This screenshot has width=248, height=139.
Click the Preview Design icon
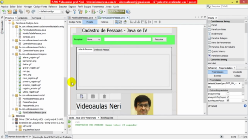tap(125, 22)
